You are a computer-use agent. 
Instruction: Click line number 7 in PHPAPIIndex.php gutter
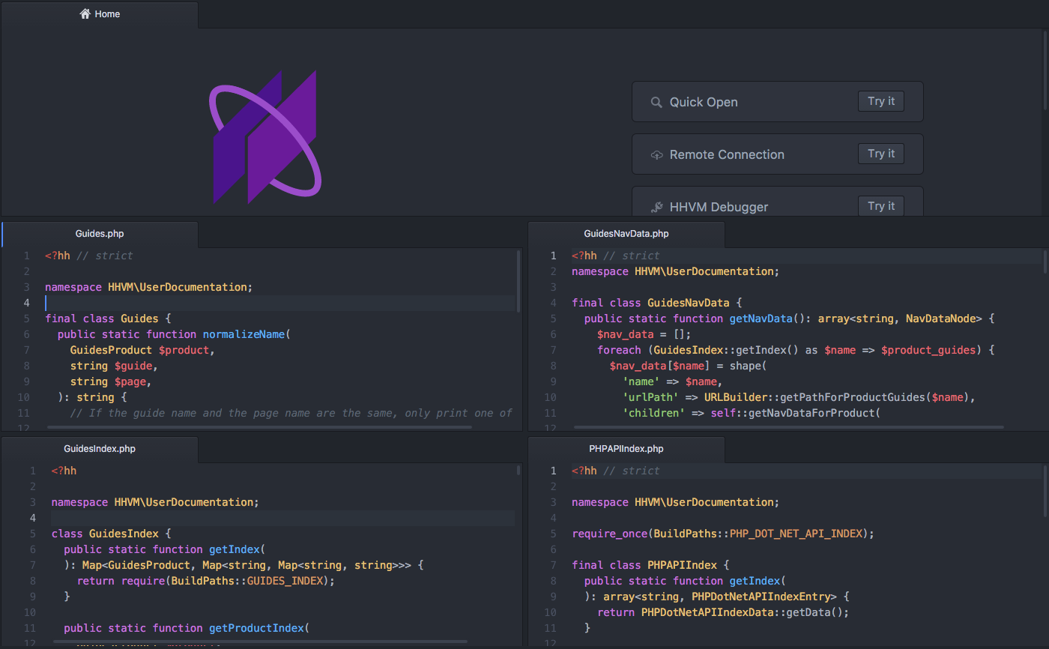[x=553, y=565]
